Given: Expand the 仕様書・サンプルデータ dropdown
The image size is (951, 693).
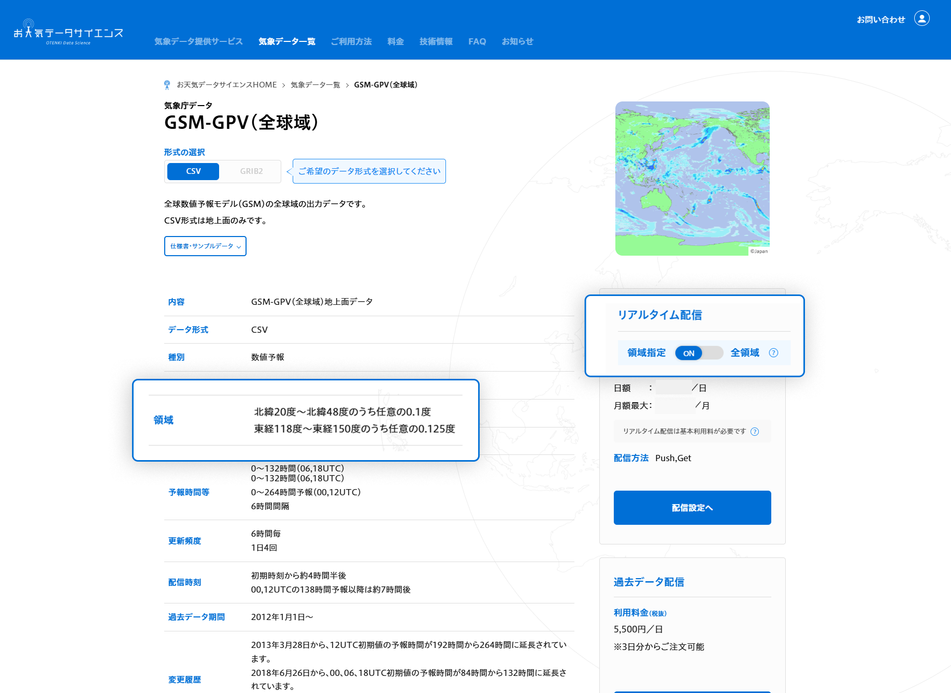Looking at the screenshot, I should [x=205, y=246].
